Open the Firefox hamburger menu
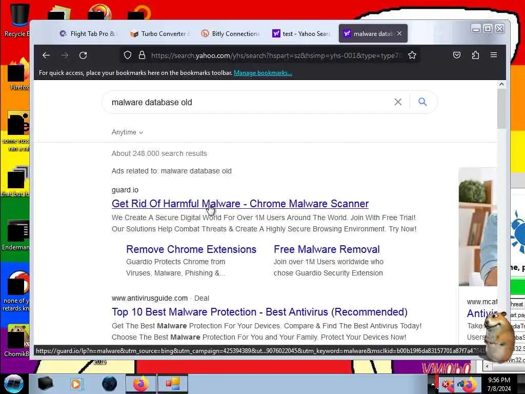Image resolution: width=525 pixels, height=394 pixels. point(494,55)
